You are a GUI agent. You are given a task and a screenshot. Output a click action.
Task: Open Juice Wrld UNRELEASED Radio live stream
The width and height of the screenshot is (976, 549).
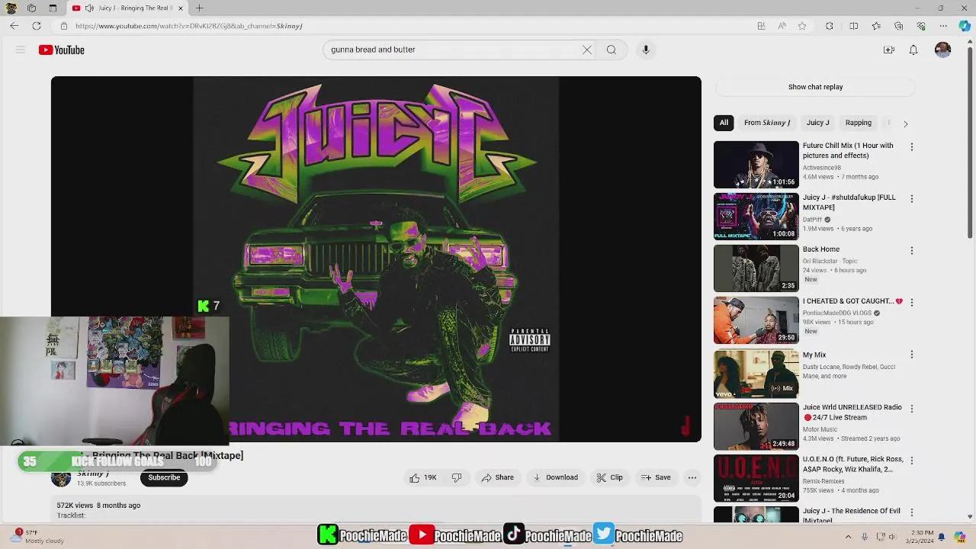852,413
